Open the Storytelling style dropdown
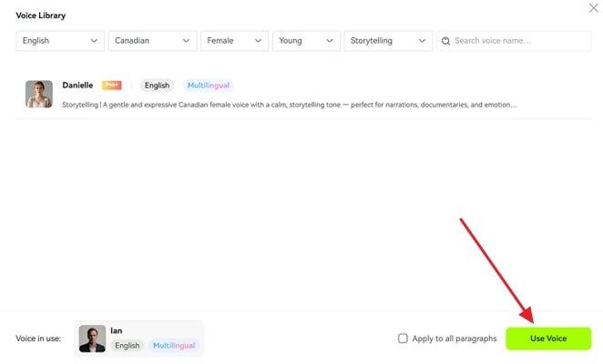 click(388, 41)
